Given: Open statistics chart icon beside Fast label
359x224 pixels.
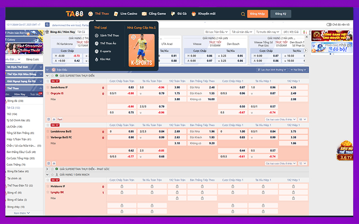Looking at the screenshot, I should point(53,120).
